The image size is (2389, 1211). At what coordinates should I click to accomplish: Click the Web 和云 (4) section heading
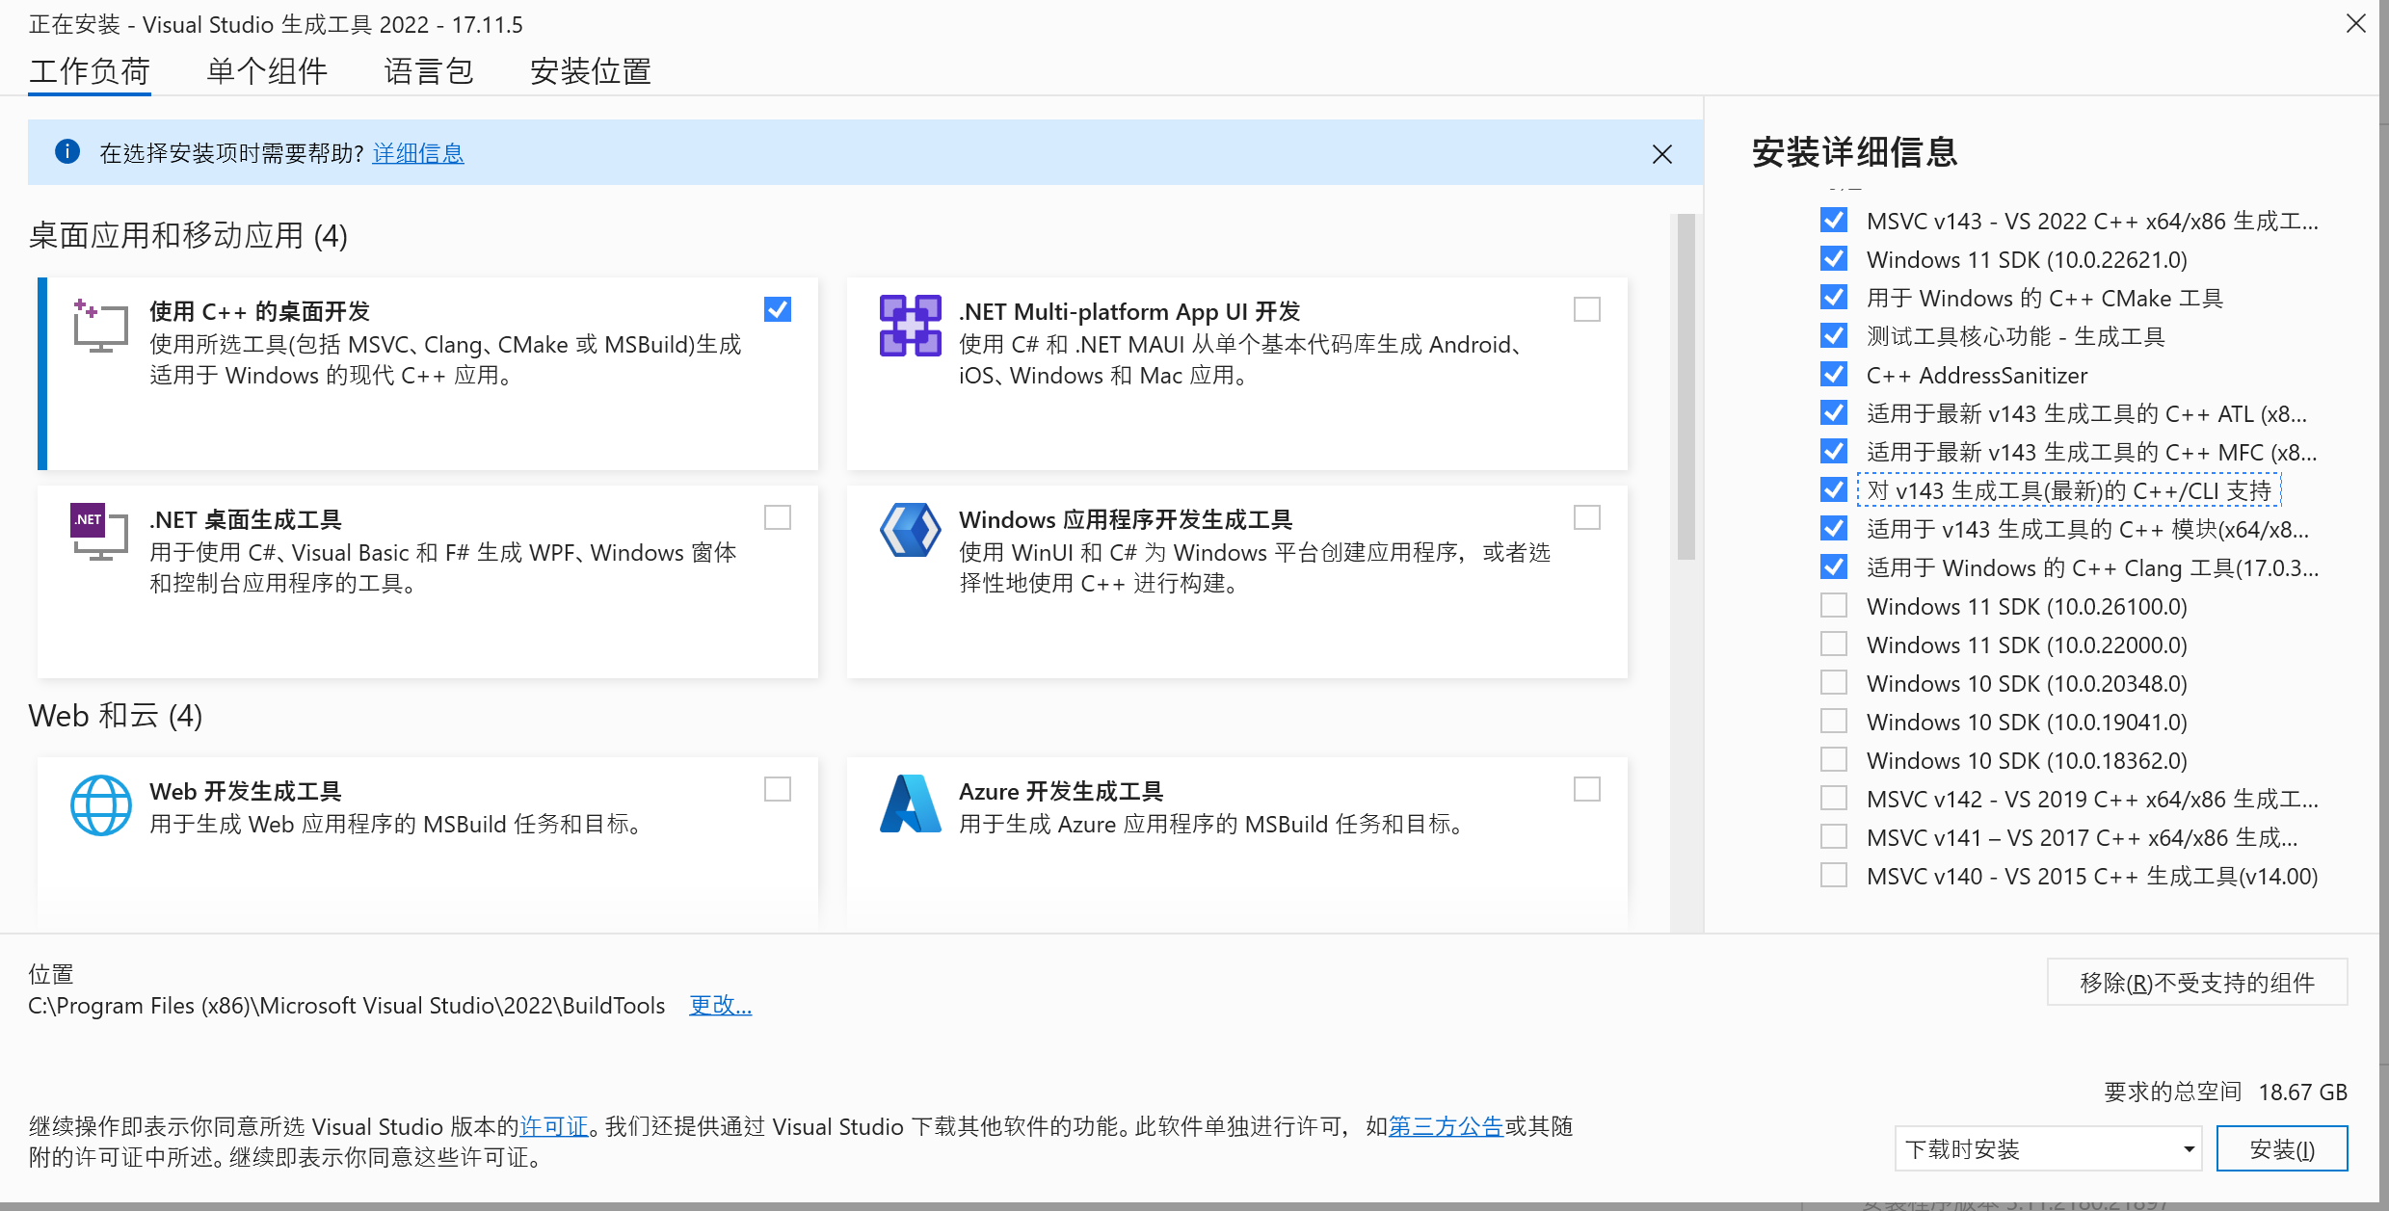pos(116,715)
